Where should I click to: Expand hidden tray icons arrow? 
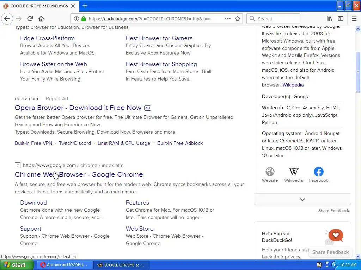coord(335,265)
